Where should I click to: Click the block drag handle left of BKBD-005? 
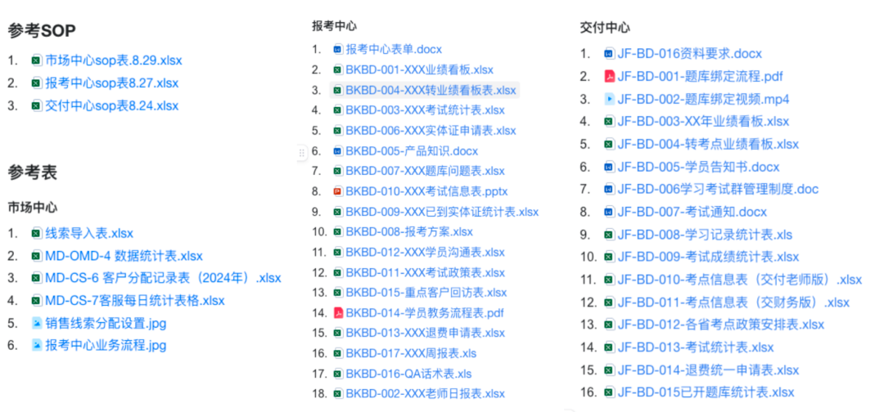coord(301,152)
